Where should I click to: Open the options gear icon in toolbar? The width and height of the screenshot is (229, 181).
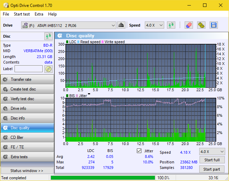click(201, 25)
